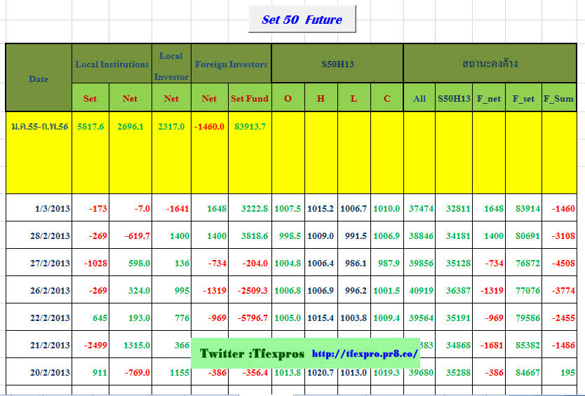585x396 pixels.
Task: Open the tfexpro.pr8.co link
Action: 364,354
